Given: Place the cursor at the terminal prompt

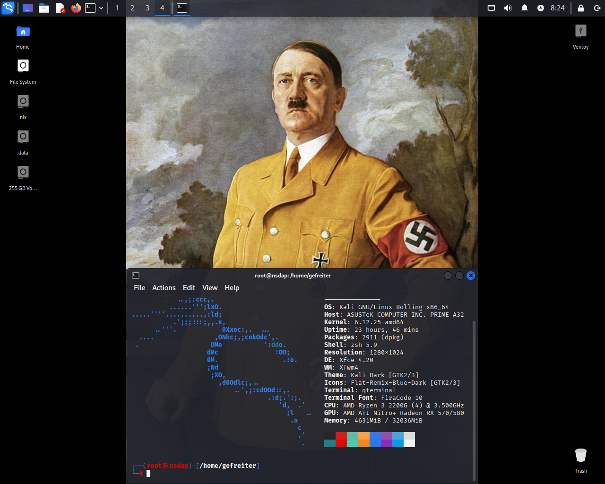Looking at the screenshot, I should 148,474.
